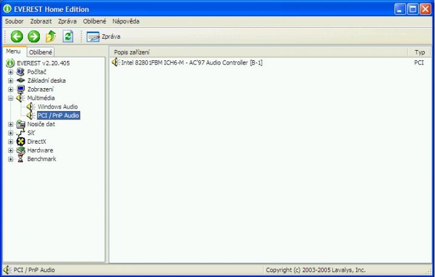This screenshot has width=435, height=277.
Task: Click the EVEREST v2.20.405 root info icon
Action: [10, 63]
